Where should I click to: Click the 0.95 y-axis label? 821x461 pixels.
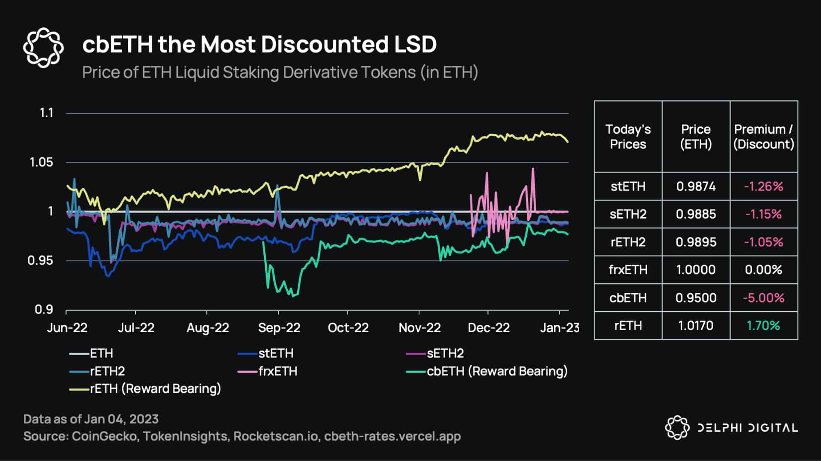(41, 260)
